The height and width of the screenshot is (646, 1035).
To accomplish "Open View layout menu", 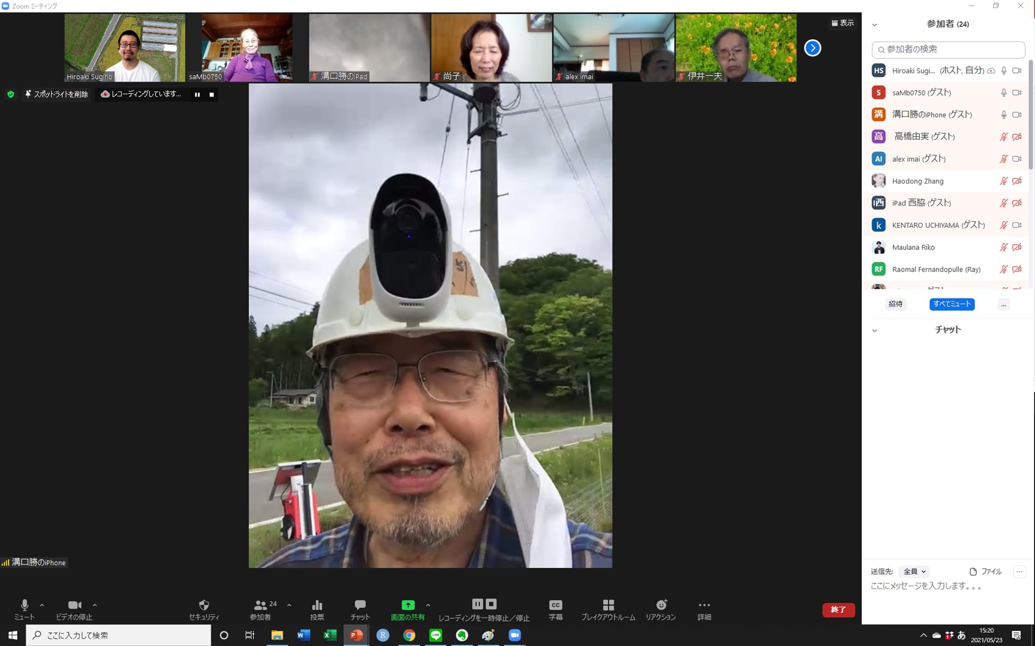I will coord(843,23).
